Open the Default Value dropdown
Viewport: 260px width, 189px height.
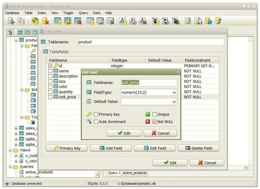(174, 102)
